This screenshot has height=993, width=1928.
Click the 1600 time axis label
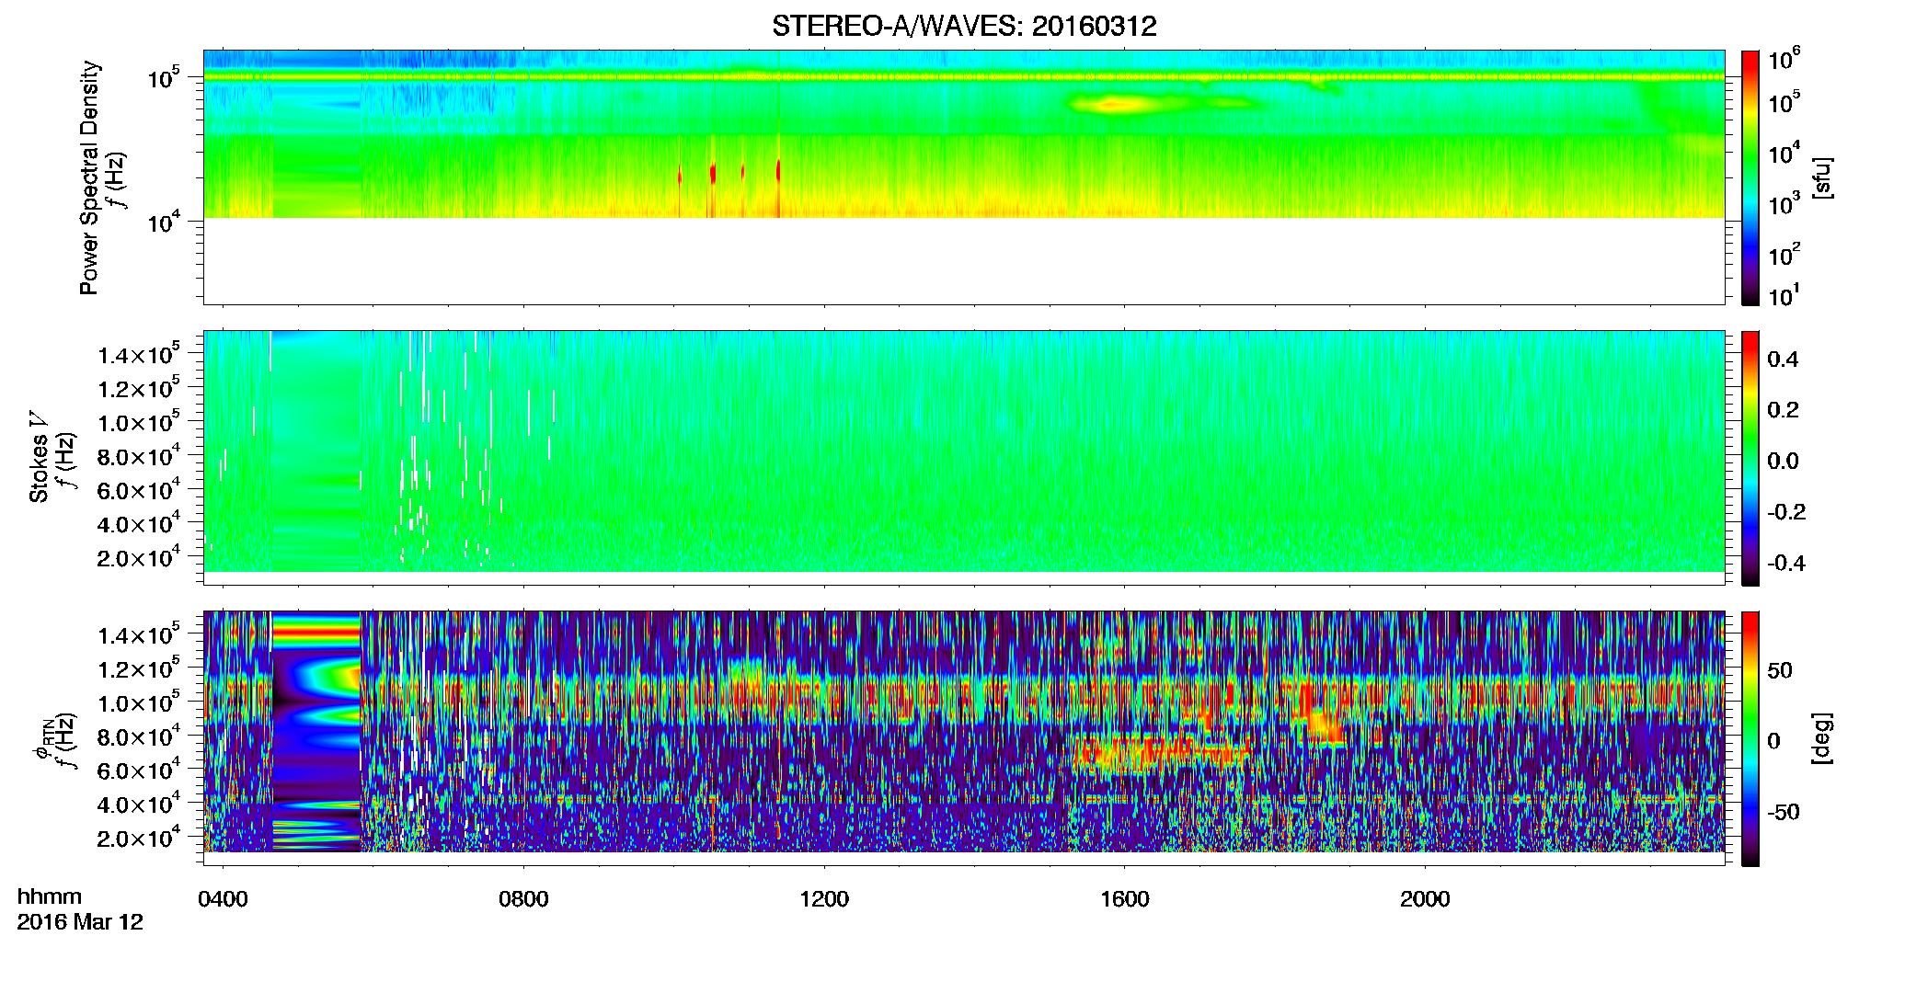point(1125,899)
